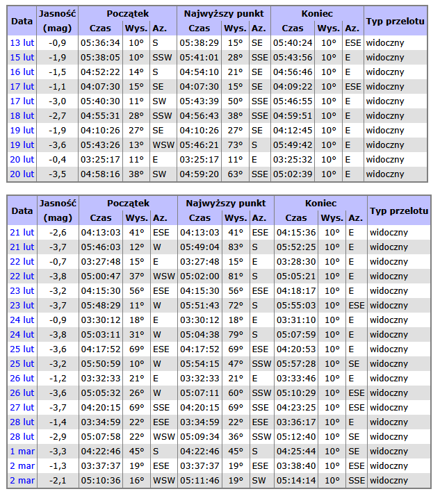
Task: Open 21 lut pass starting at 05:46:03
Action: (22, 247)
